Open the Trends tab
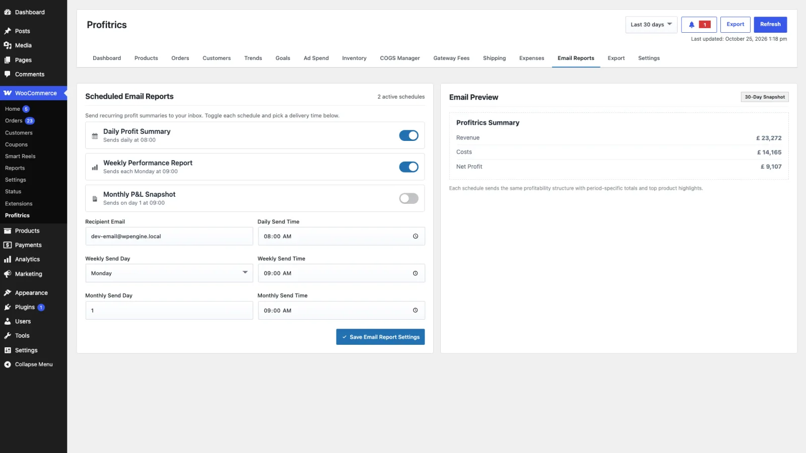This screenshot has width=806, height=453. click(x=253, y=58)
